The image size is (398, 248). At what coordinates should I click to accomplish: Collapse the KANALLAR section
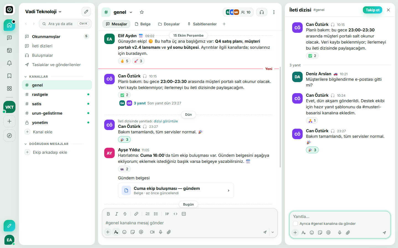pos(26,77)
